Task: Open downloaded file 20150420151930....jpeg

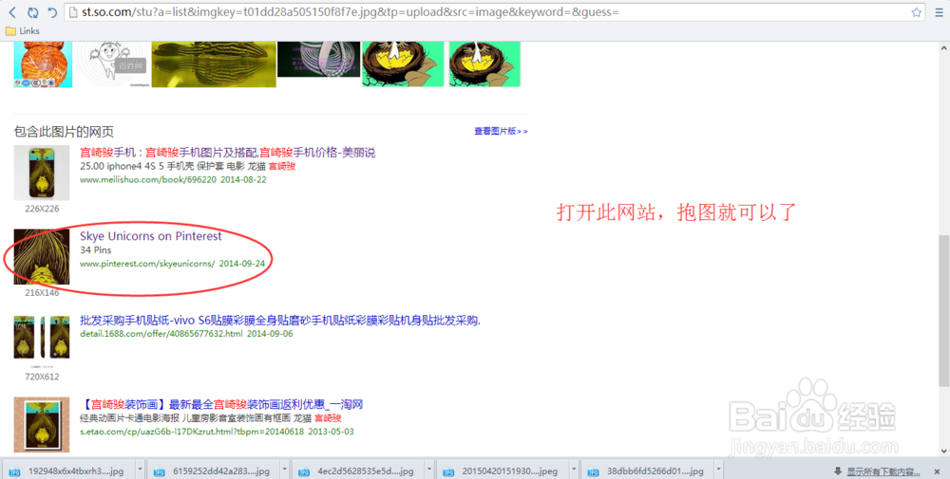Action: click(x=502, y=471)
